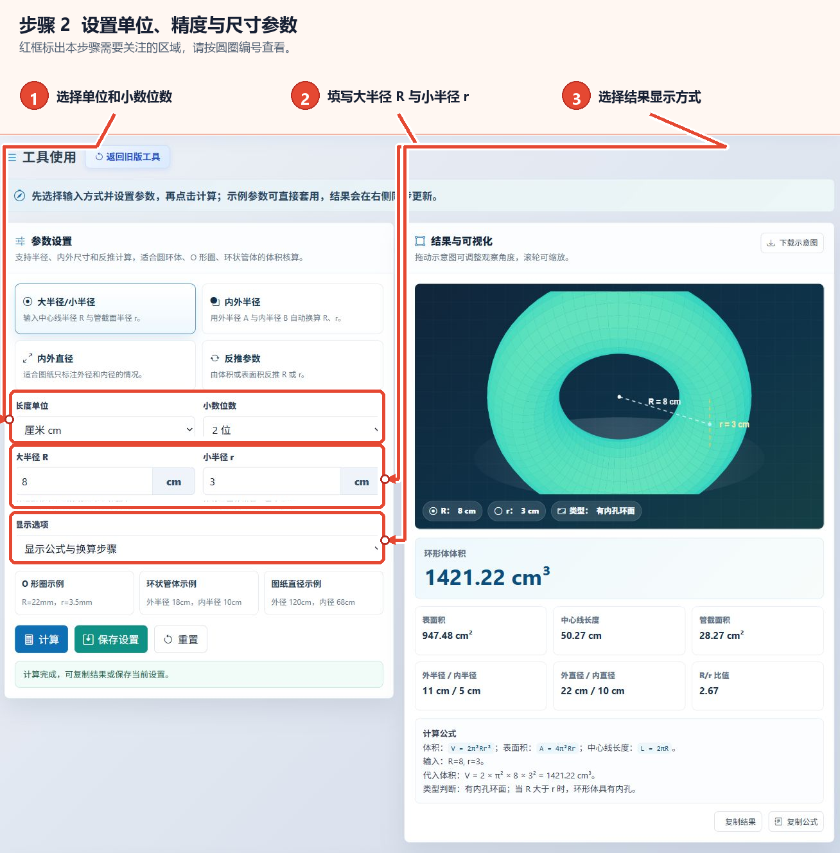Click the icon in the 类型: 有内孔环面 chip
Viewport: 840px width, 853px height.
[561, 511]
